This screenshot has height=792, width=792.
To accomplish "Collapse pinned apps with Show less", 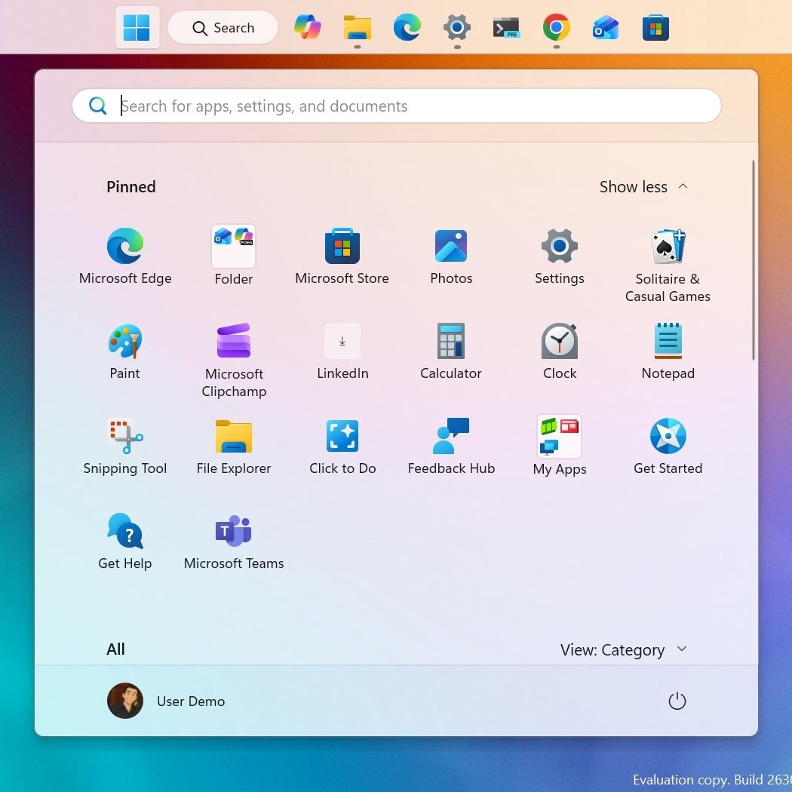I will [643, 187].
